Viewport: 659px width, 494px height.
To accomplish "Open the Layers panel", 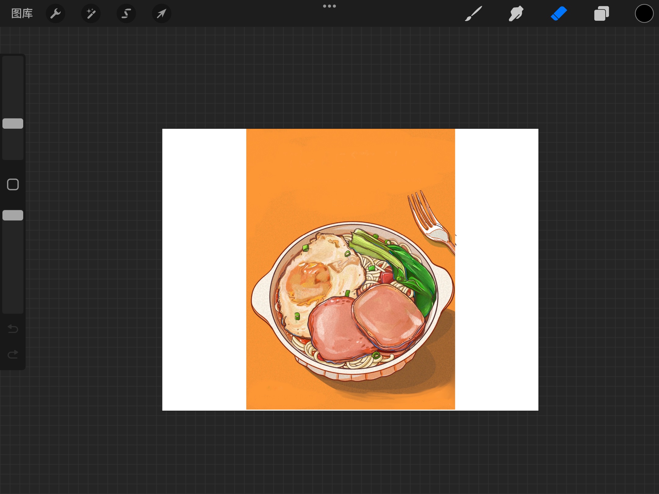I will [602, 13].
